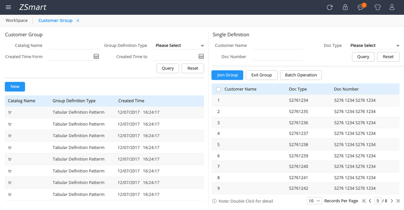404x210 pixels.
Task: Open Created Time to calendar picker
Action: [201, 56]
